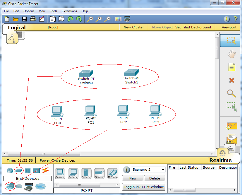Click the Viewport button
This screenshot has height=195, width=242.
click(229, 27)
